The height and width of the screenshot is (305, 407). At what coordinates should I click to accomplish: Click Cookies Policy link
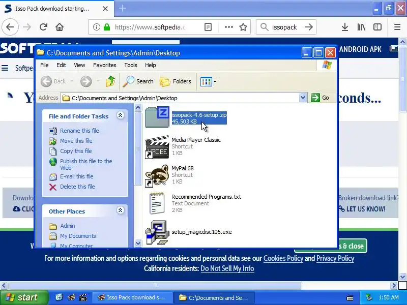point(283,258)
